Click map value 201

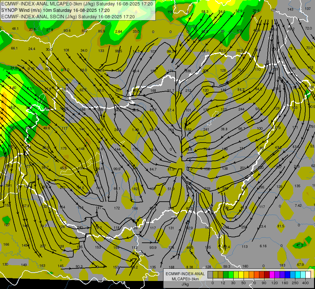(x=243, y=168)
